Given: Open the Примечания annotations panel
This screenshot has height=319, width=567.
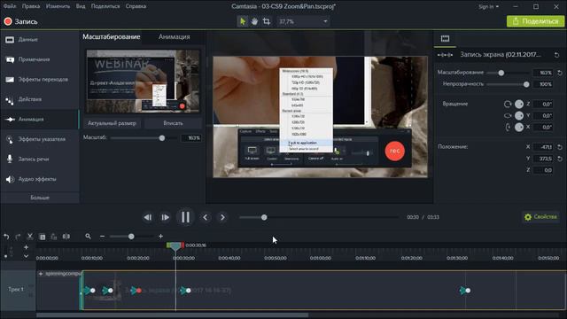Looking at the screenshot, I should 40,59.
